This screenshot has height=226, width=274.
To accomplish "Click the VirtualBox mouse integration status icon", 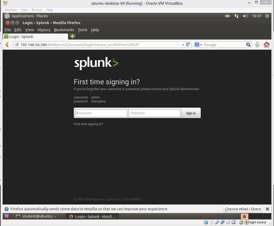I will point(241,222).
